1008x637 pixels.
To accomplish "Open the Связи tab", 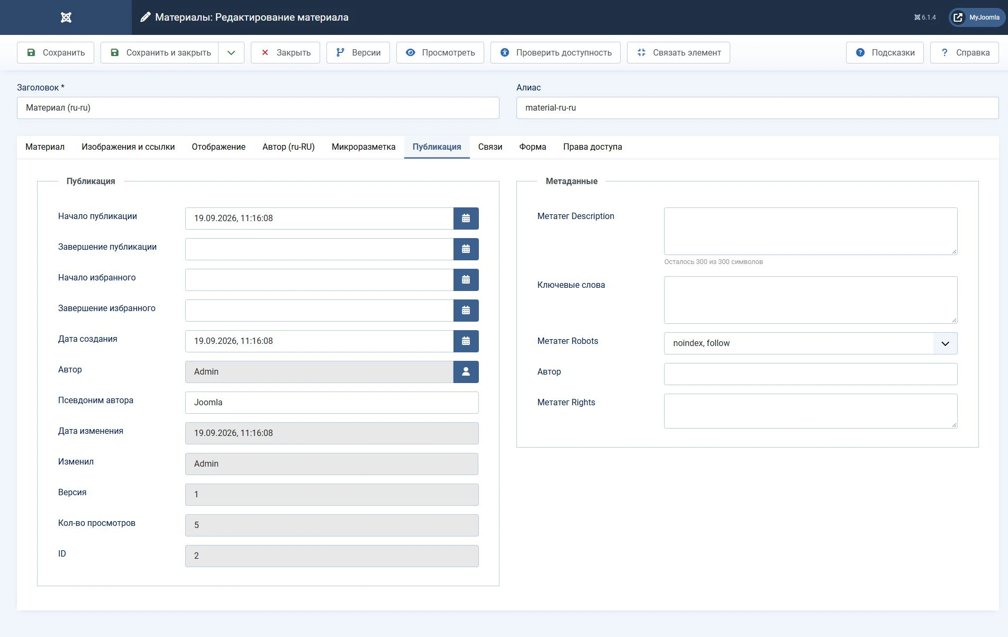I will tap(491, 147).
